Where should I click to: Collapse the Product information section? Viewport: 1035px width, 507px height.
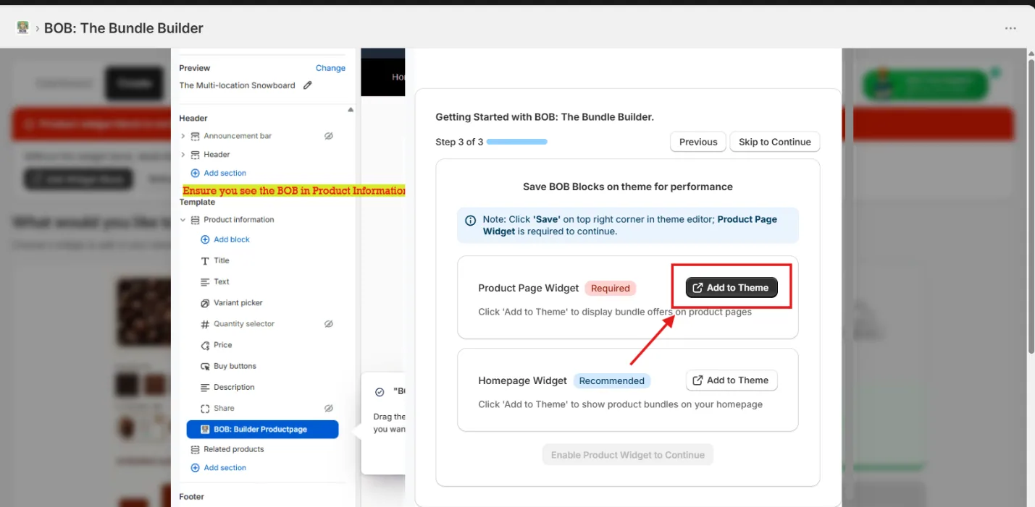pos(183,220)
